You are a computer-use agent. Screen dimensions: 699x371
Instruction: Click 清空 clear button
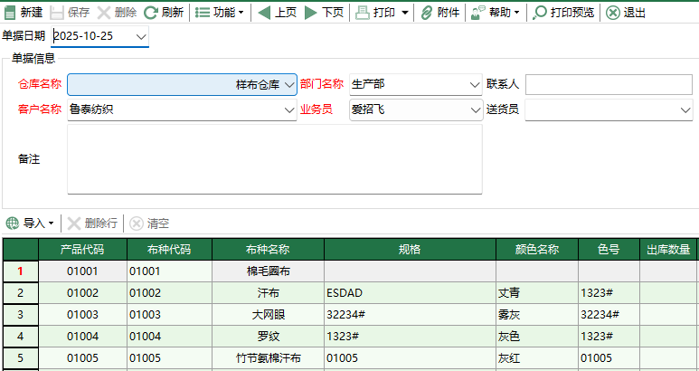149,223
